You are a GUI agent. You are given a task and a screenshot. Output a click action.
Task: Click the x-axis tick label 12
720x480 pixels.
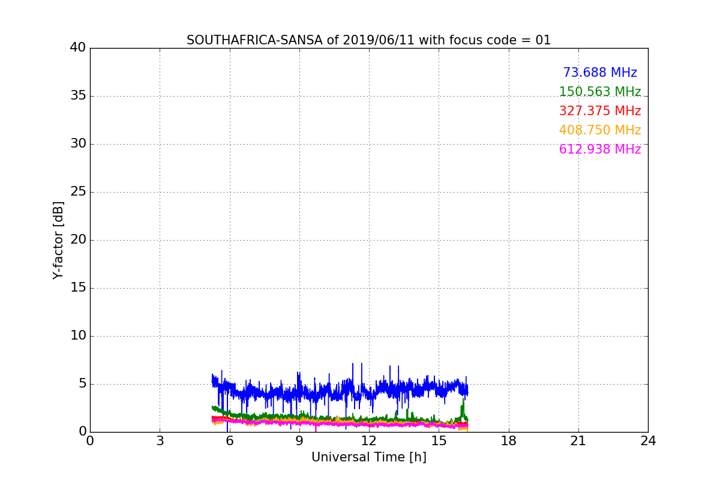pyautogui.click(x=369, y=441)
